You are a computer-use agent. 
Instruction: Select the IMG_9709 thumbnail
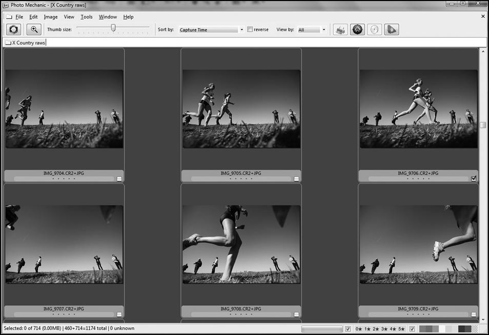pyautogui.click(x=418, y=244)
